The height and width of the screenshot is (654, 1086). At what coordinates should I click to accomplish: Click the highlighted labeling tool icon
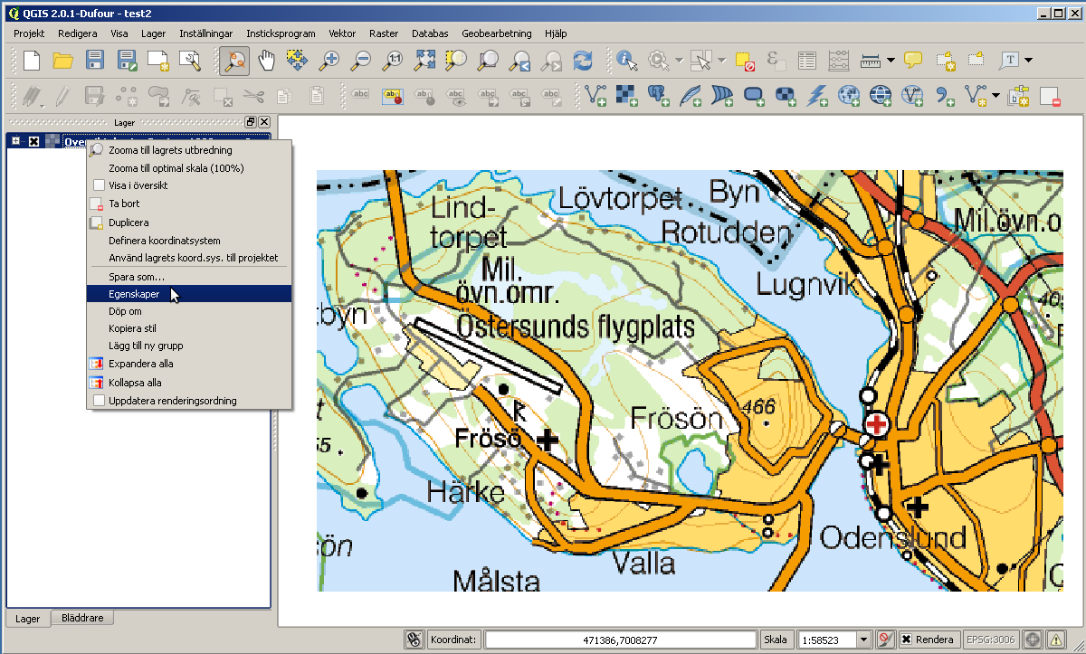pyautogui.click(x=393, y=95)
